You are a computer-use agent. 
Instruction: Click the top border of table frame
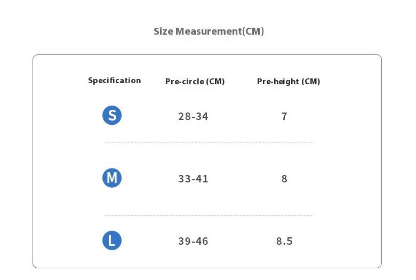tap(207, 55)
